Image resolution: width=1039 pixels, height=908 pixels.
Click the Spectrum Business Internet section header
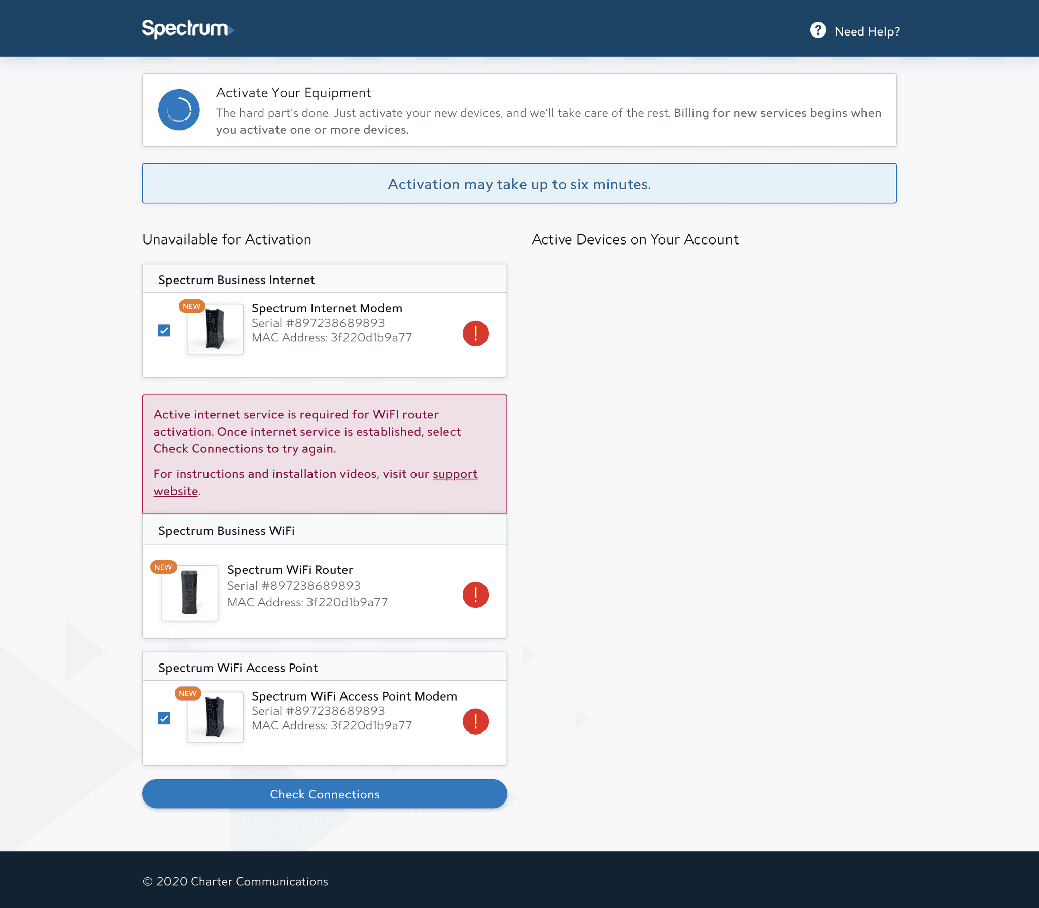tap(236, 280)
